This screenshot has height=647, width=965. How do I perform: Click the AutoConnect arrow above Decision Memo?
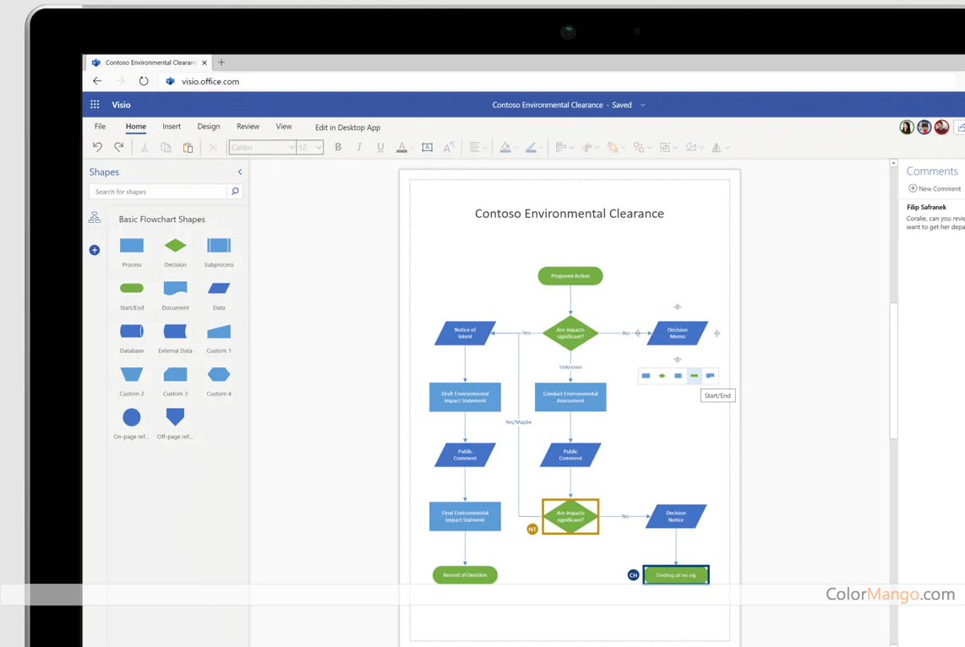pyautogui.click(x=677, y=307)
